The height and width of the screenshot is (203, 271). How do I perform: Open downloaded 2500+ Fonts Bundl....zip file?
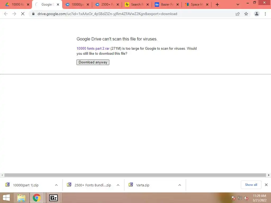point(93,185)
